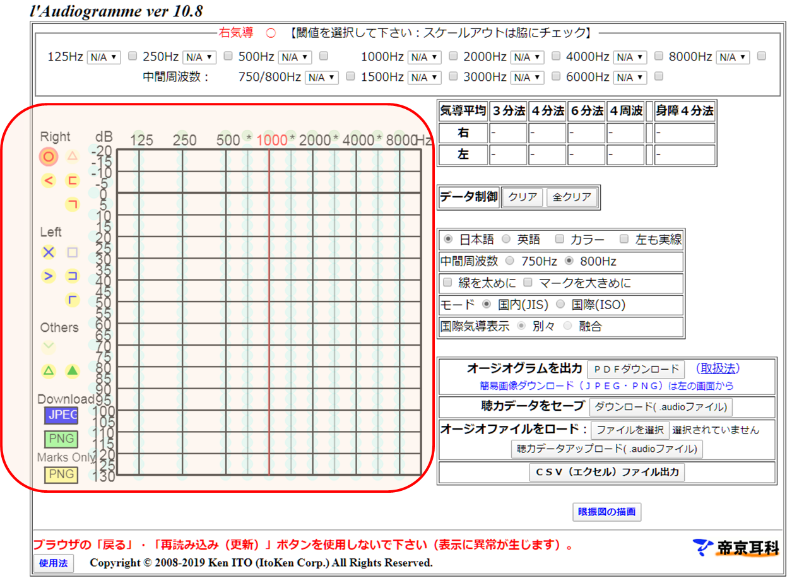Open the 1000Hz threshold dropdown
This screenshot has width=792, height=583.
425,57
